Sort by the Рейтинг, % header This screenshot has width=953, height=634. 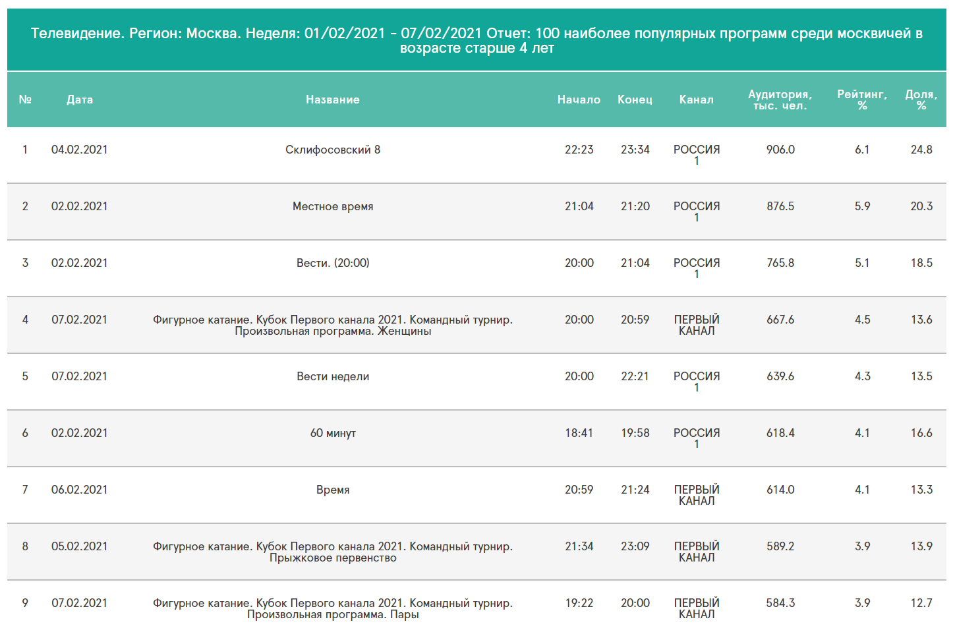862,100
